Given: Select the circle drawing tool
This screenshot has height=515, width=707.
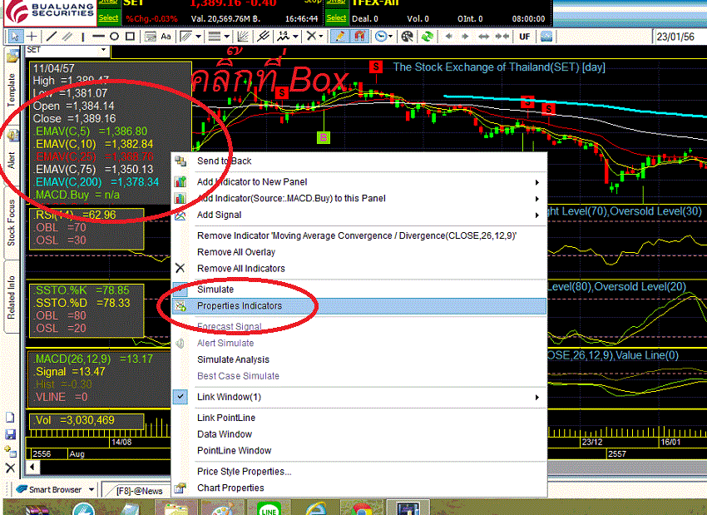Looking at the screenshot, I should coord(114,37).
